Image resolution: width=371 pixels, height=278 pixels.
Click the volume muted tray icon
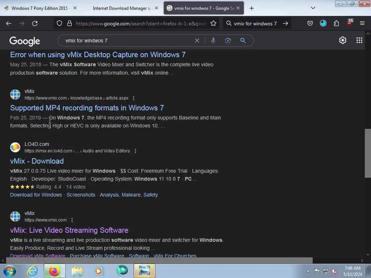tap(334, 271)
